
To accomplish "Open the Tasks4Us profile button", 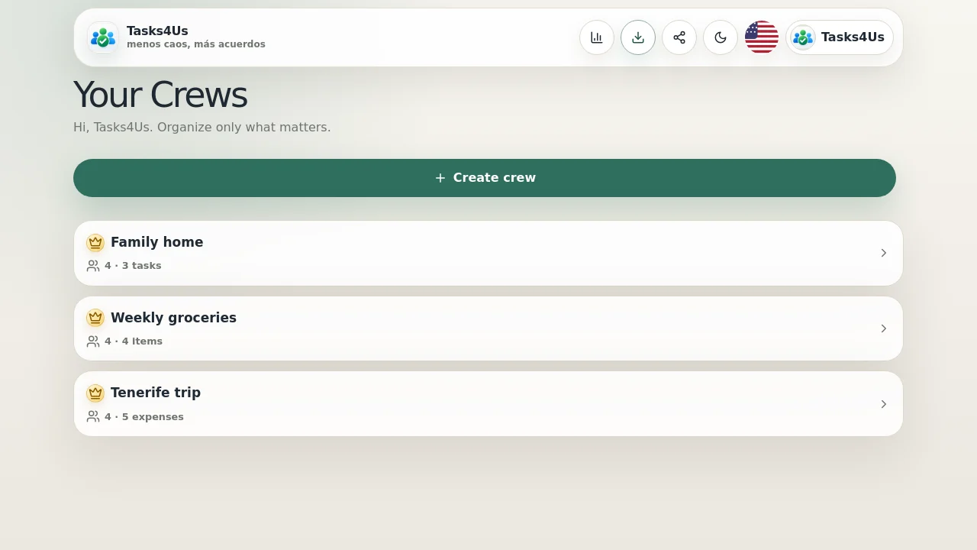I will point(840,37).
